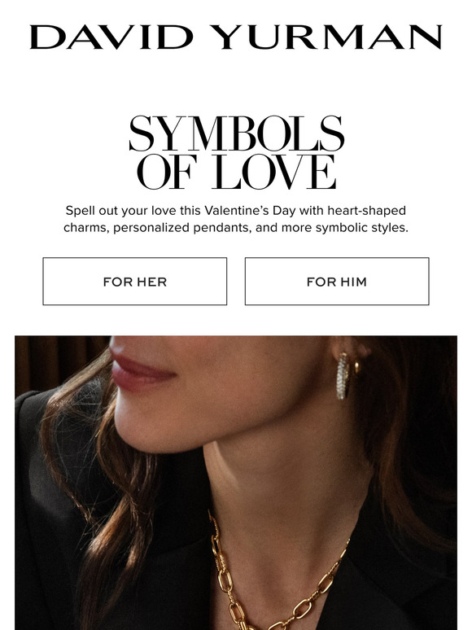Click the David Yurman logo header
This screenshot has height=630, width=472.
[236, 37]
